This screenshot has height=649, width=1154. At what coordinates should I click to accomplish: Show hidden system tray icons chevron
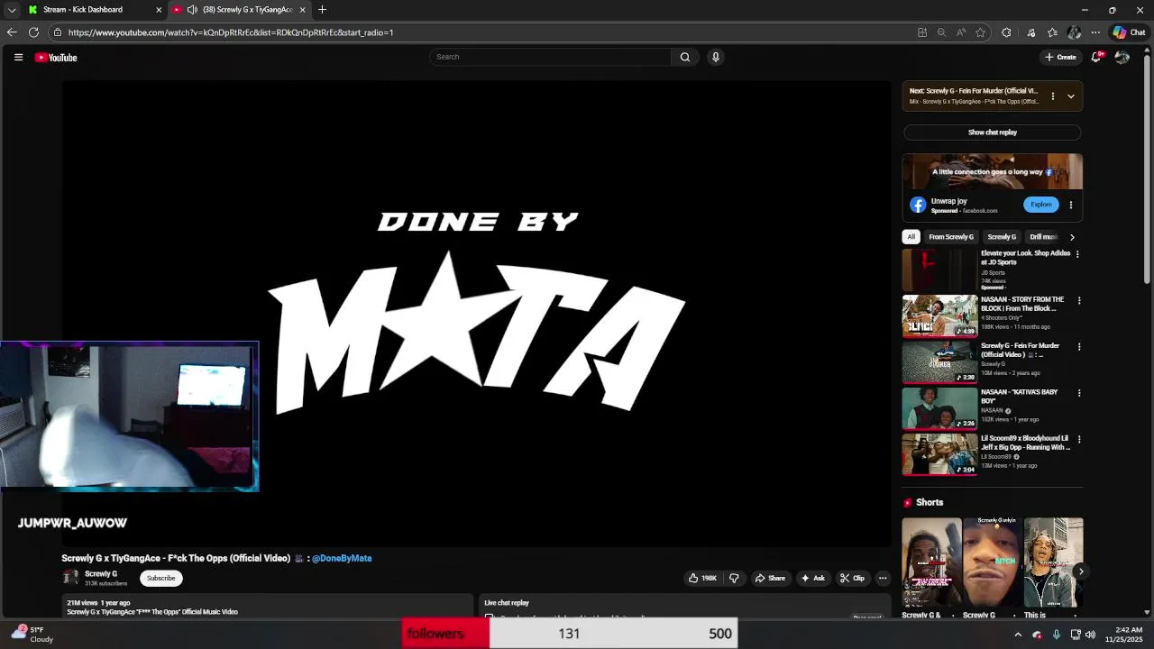click(1018, 635)
